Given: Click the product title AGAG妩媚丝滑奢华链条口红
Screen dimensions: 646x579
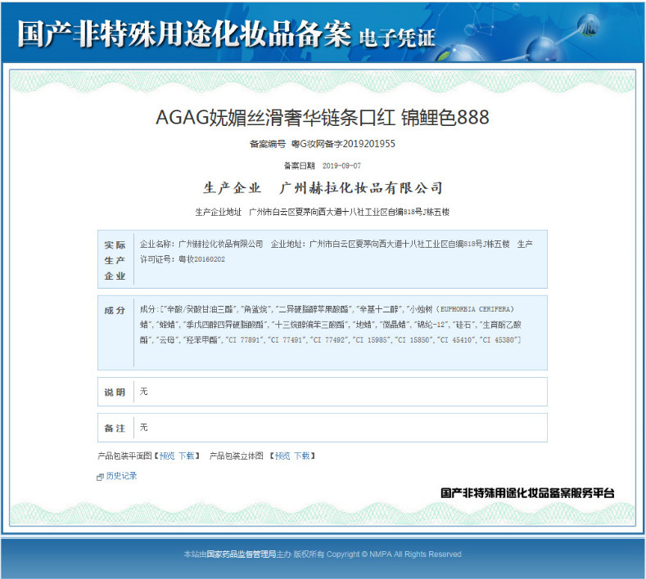Looking at the screenshot, I should click(275, 117).
